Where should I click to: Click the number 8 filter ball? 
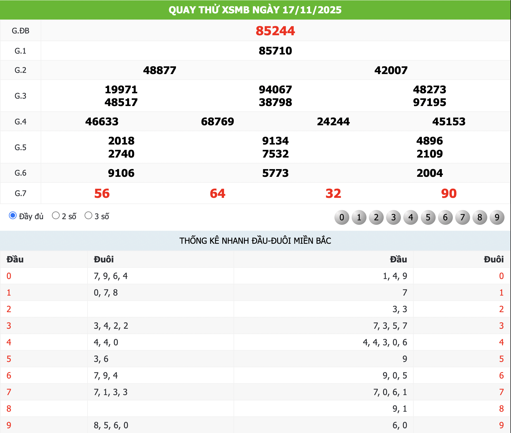pyautogui.click(x=480, y=217)
